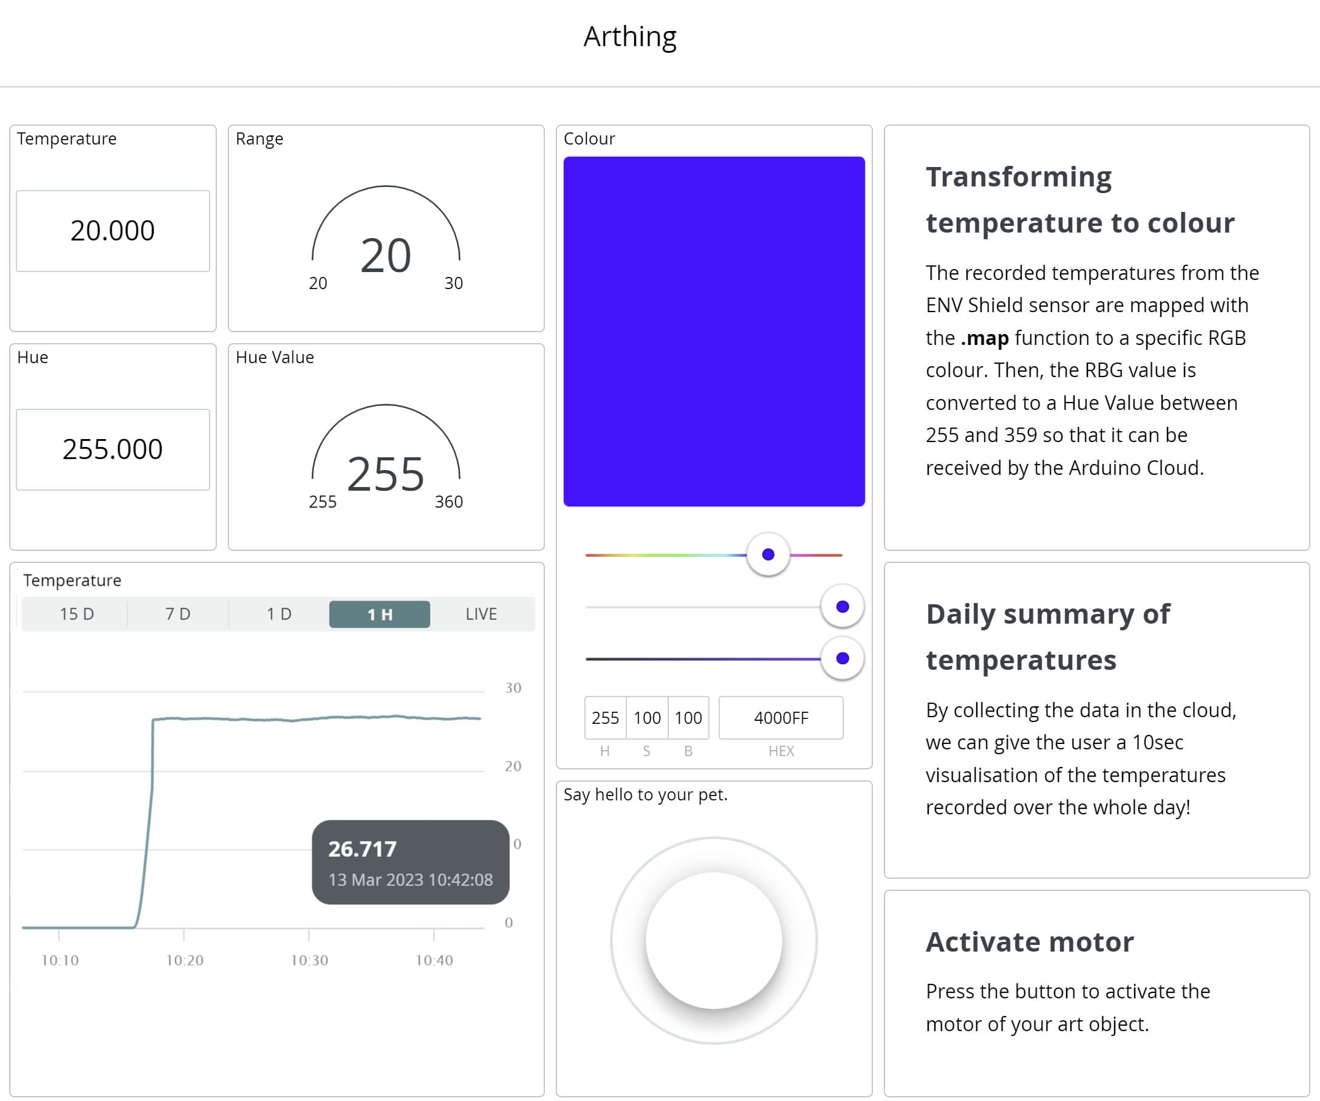Click the 30 y-axis label on chart
The width and height of the screenshot is (1320, 1101).
(513, 687)
